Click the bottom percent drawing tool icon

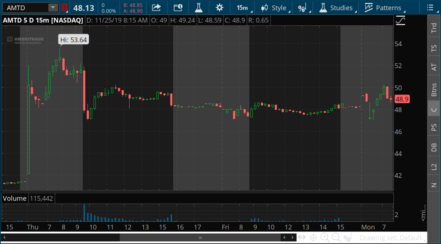click(x=348, y=237)
